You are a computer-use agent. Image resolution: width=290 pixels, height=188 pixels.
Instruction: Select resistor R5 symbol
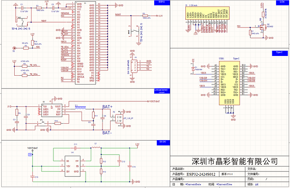click(x=25, y=66)
